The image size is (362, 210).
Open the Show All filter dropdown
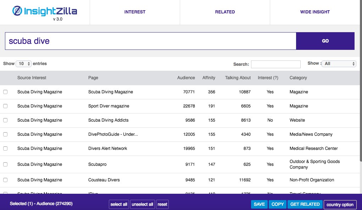[x=339, y=64]
